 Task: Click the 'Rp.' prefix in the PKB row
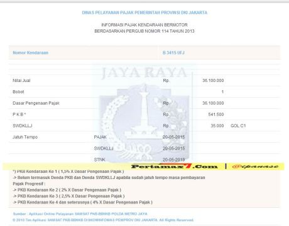coord(166,115)
